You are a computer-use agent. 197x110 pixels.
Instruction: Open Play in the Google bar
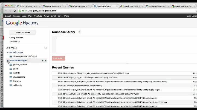coord(30,16)
